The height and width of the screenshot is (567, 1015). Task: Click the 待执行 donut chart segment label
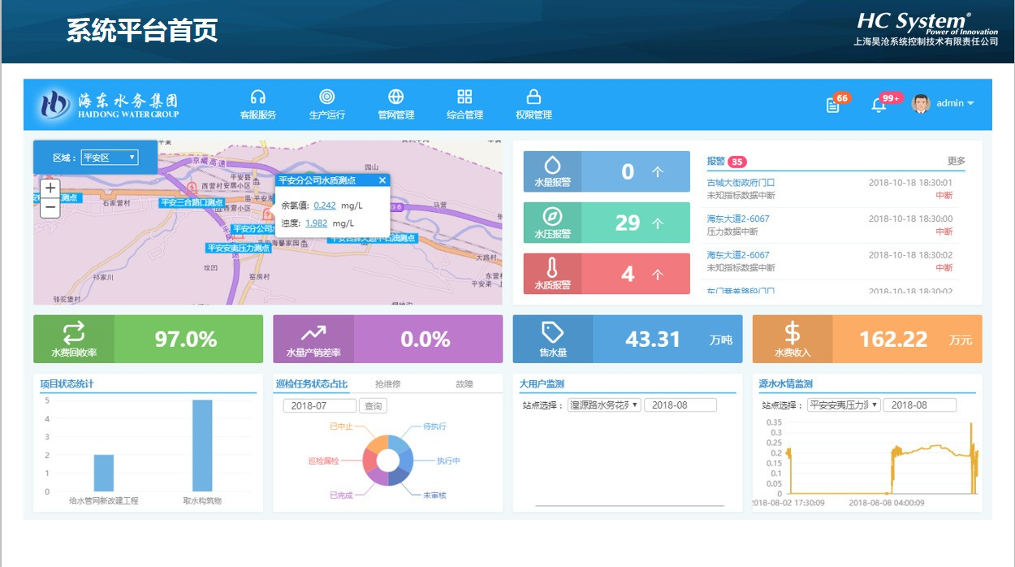pos(434,426)
